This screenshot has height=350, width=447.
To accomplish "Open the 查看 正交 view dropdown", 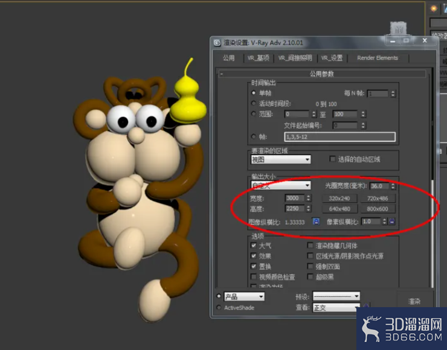I will pyautogui.click(x=336, y=308).
